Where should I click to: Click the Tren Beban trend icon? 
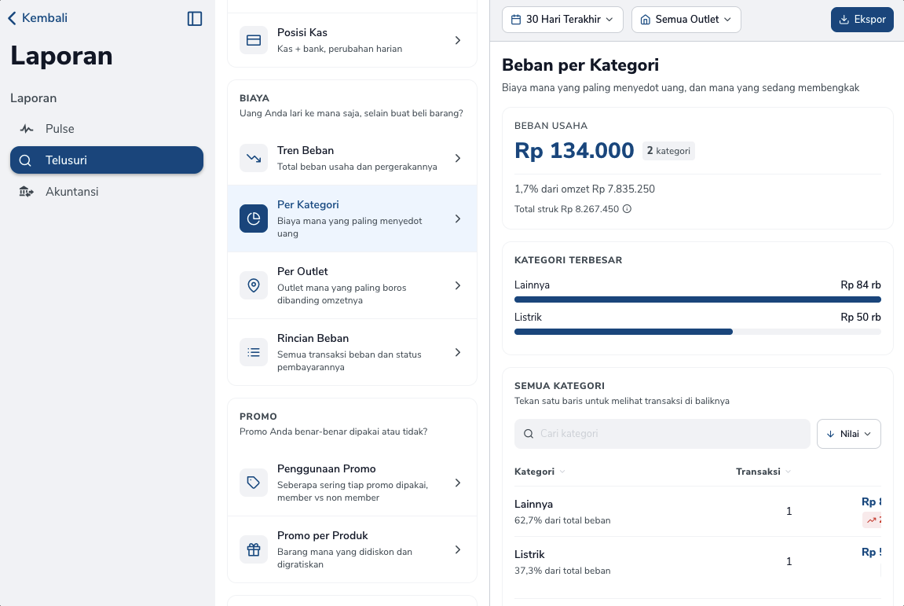pos(254,158)
